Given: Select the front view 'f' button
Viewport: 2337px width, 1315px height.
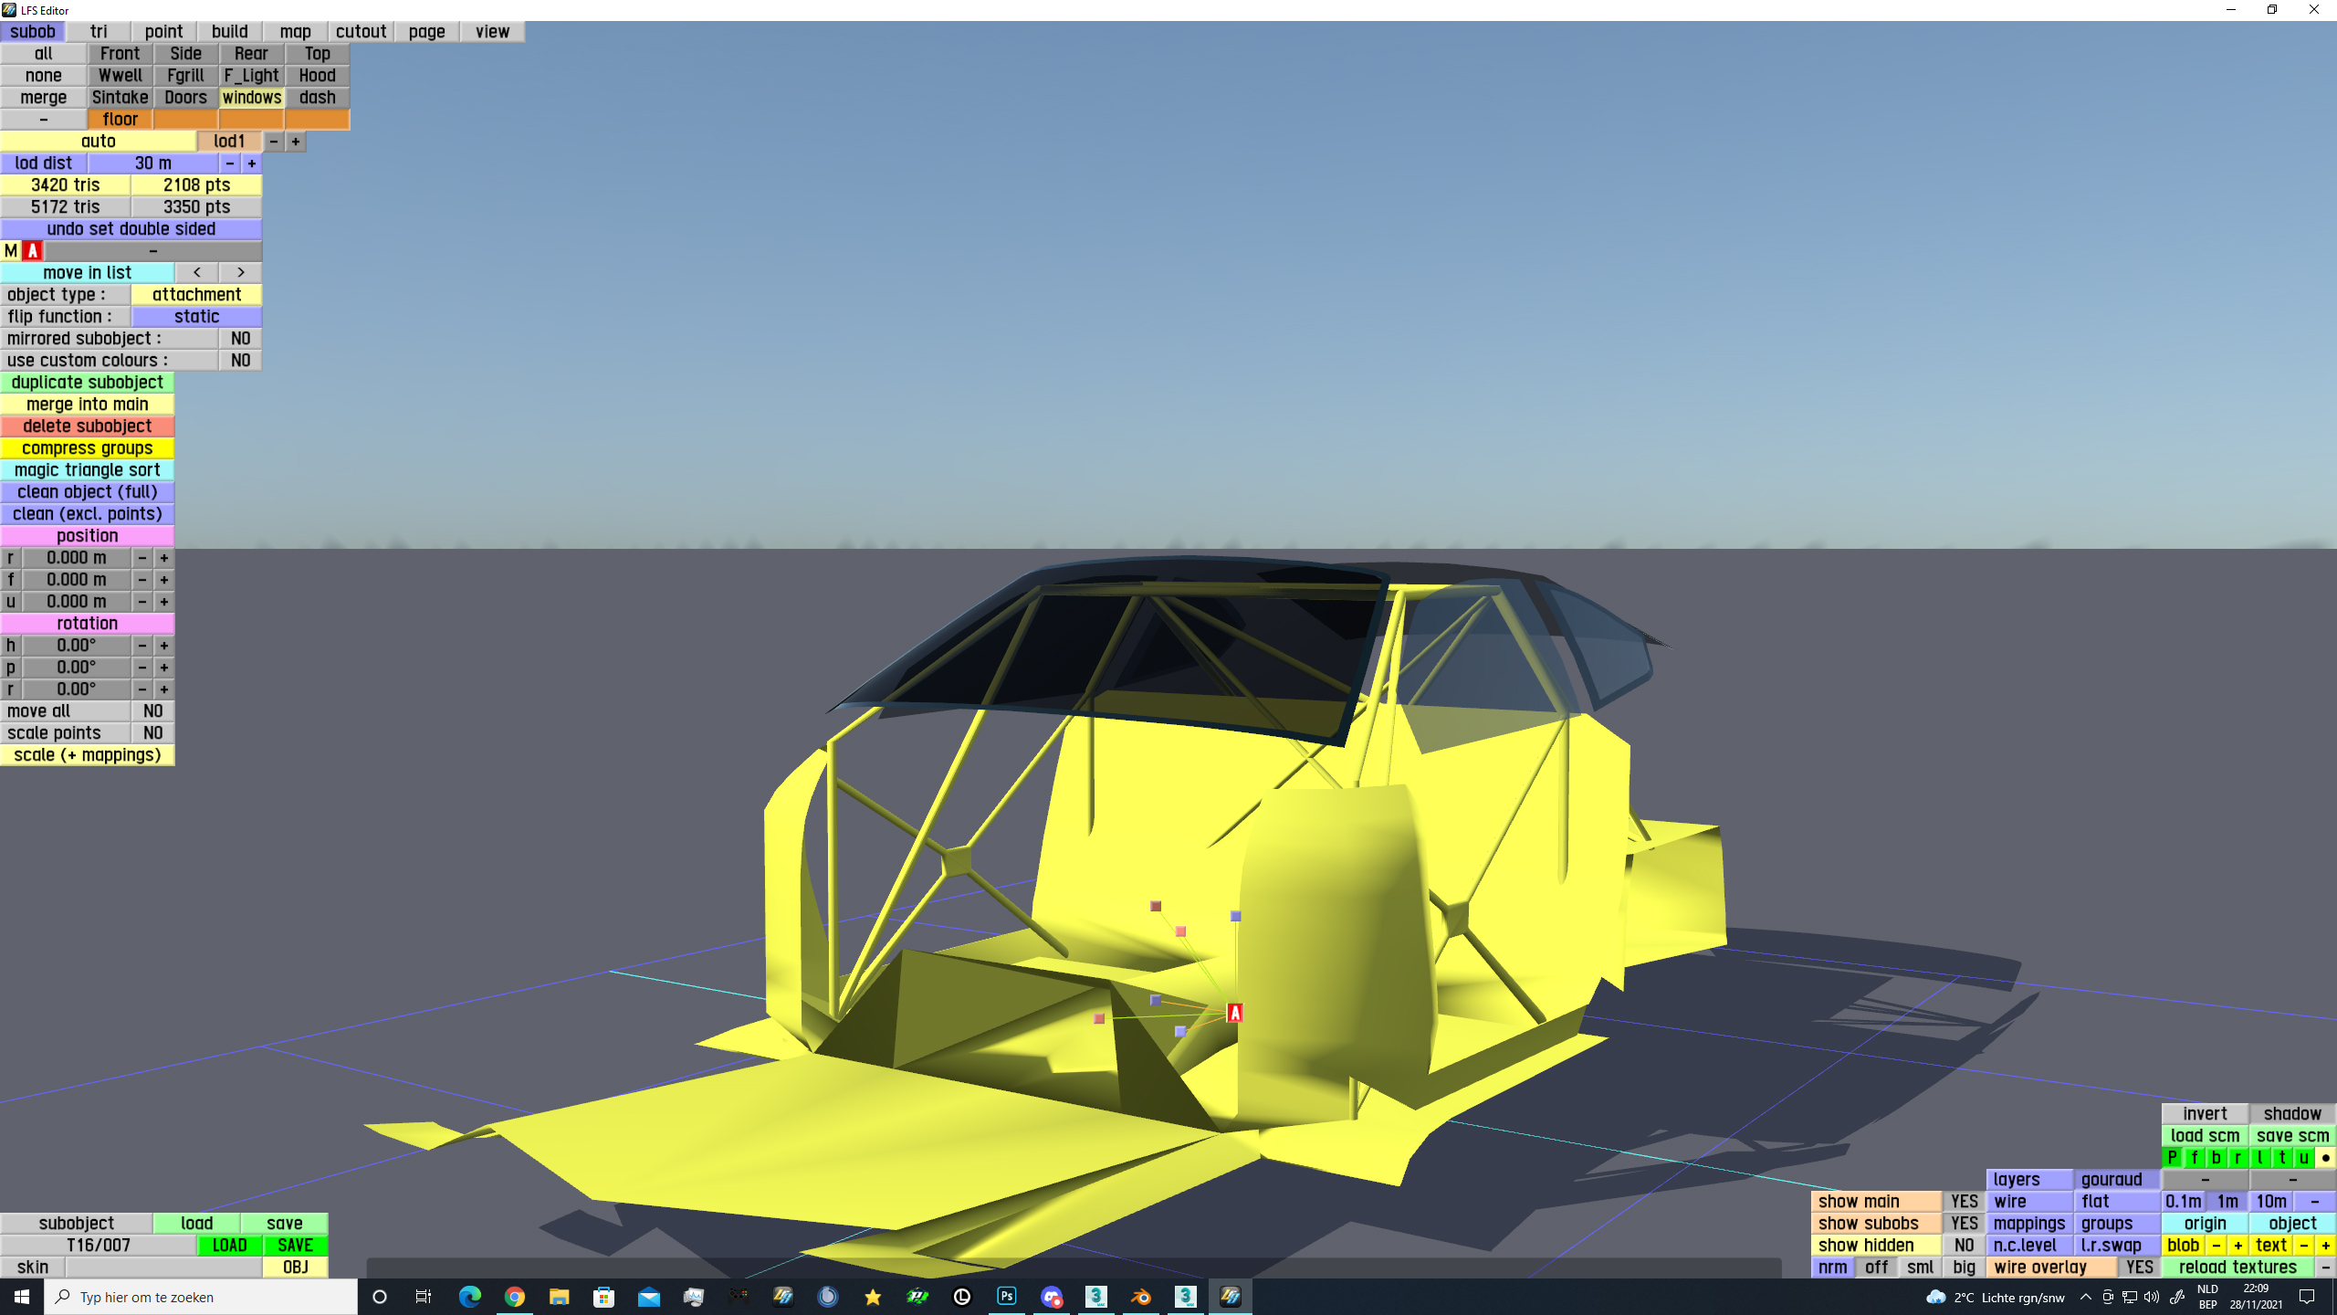Looking at the screenshot, I should (x=2194, y=1157).
